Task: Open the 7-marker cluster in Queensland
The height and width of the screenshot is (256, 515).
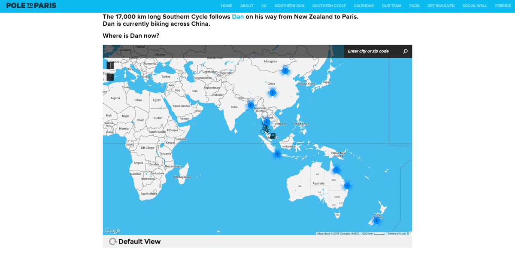Action: pyautogui.click(x=336, y=170)
